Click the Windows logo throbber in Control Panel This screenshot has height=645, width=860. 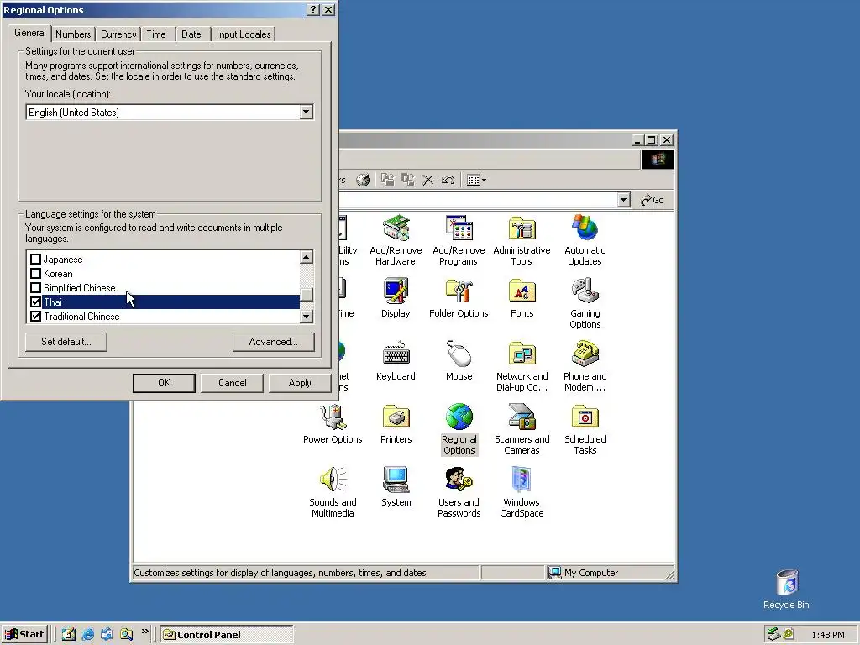pyautogui.click(x=657, y=160)
